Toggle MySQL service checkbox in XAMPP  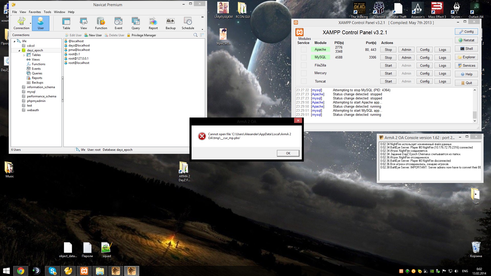[304, 57]
